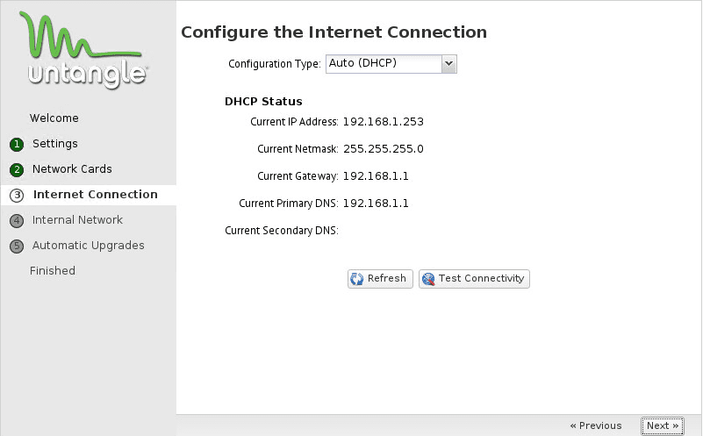703x436 pixels.
Task: Click the Current IP Address value
Action: pos(383,122)
